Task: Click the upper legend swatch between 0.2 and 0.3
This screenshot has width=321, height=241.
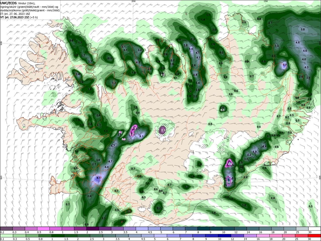Action: click(6, 229)
